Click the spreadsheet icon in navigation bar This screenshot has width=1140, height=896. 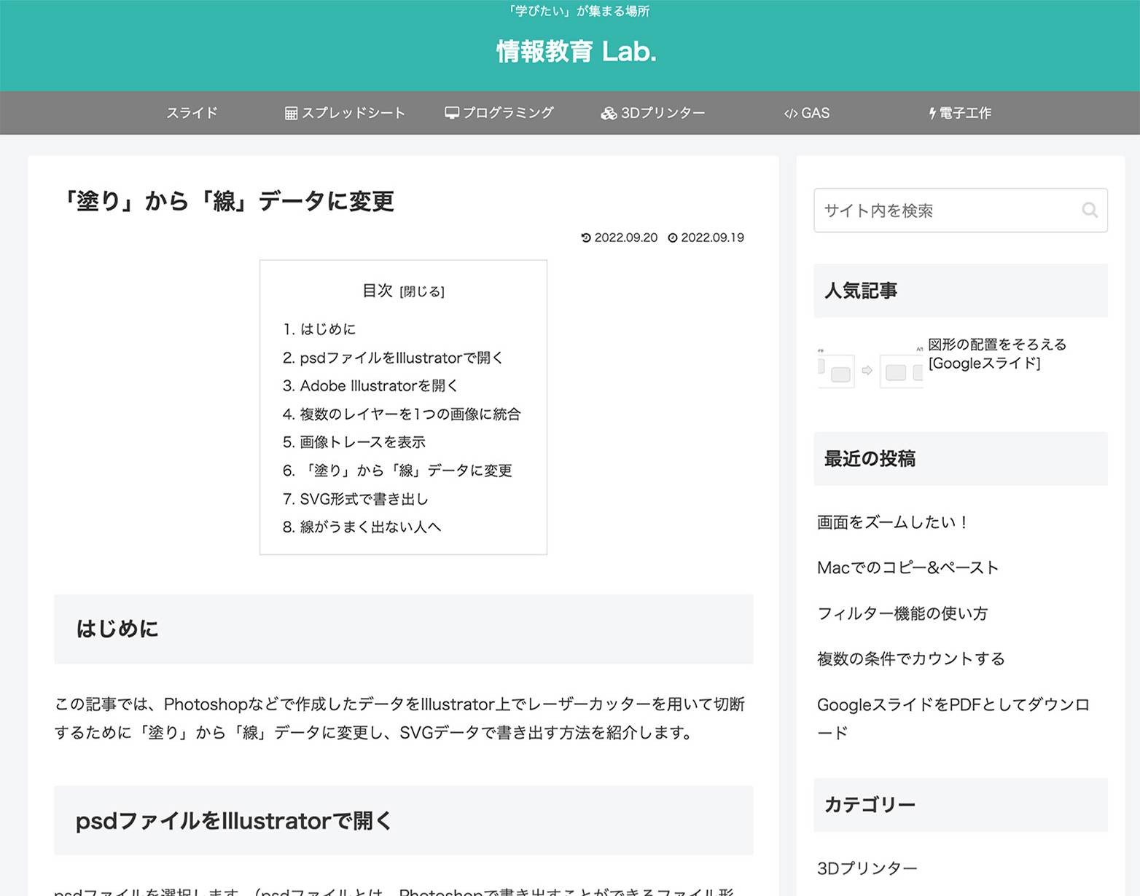coord(291,113)
